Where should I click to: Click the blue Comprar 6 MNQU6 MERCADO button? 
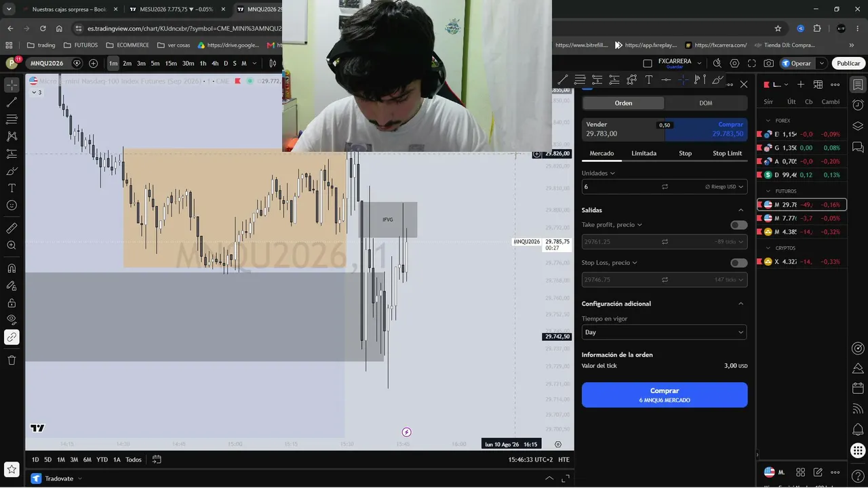click(665, 395)
